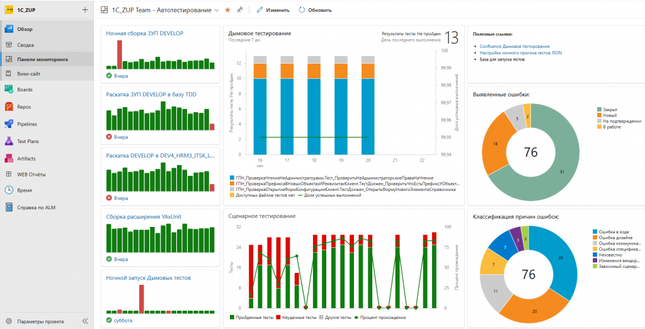The width and height of the screenshot is (645, 329).
Task: Click the Параметры проекта gear icon
Action: coord(9,321)
